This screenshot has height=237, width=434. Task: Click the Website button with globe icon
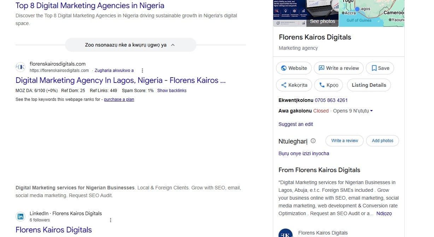pyautogui.click(x=294, y=68)
